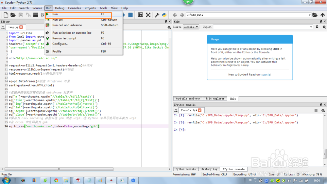Save the file with the floppy disk icon
The width and height of the screenshot is (327, 184).
[x=21, y=15]
